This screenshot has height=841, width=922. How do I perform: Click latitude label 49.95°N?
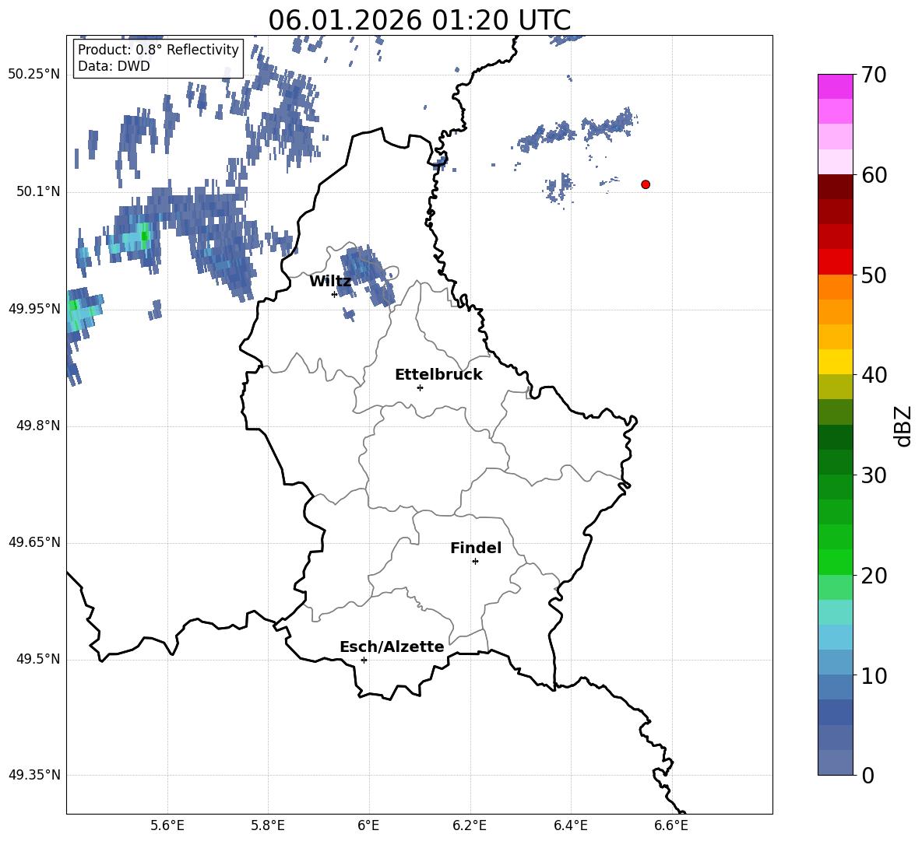(34, 308)
